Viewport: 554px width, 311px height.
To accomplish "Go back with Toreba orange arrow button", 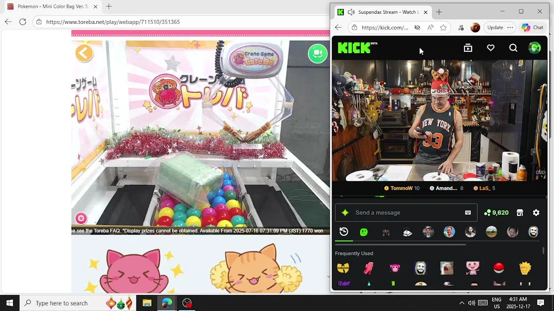I will point(84,53).
